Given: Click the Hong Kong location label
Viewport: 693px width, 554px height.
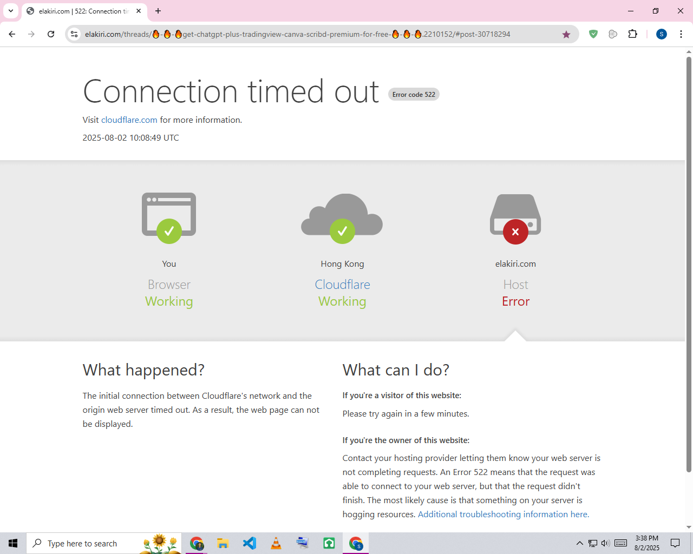Looking at the screenshot, I should click(x=342, y=264).
